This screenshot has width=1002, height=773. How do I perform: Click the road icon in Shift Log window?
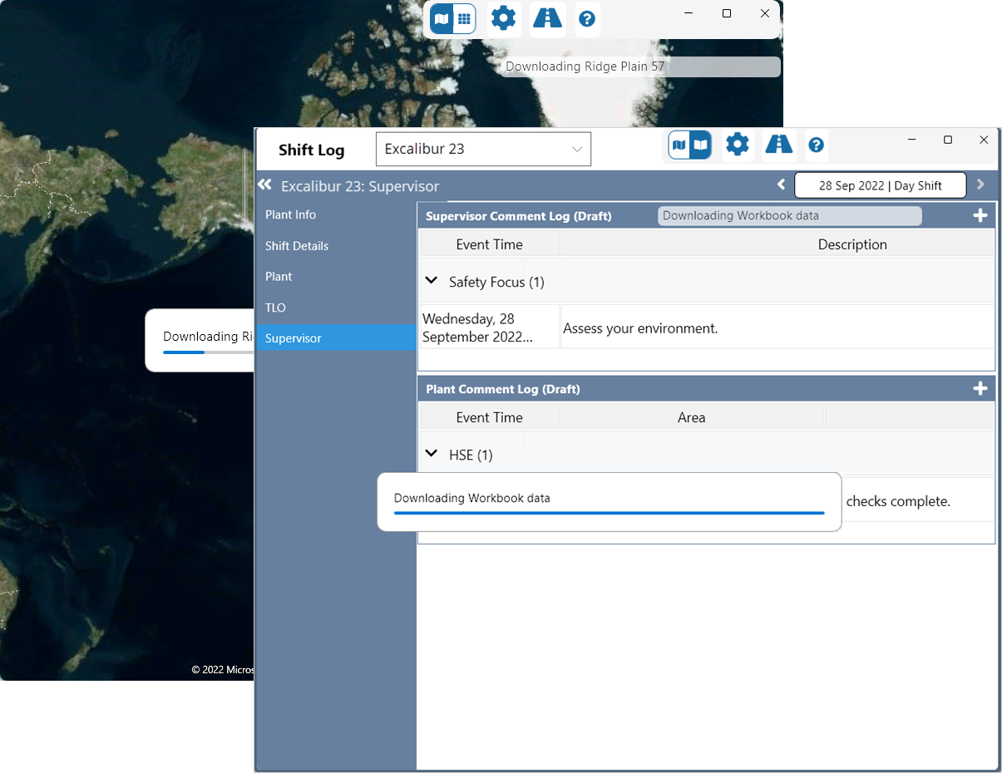click(778, 145)
